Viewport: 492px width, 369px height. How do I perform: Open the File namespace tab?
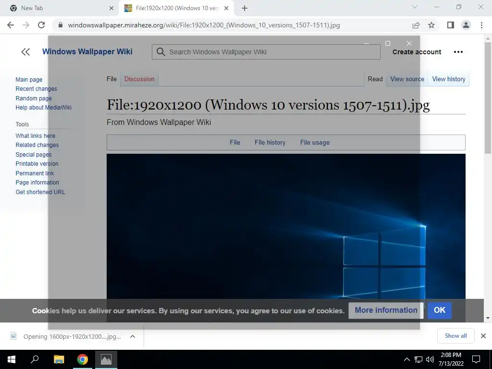tap(111, 79)
